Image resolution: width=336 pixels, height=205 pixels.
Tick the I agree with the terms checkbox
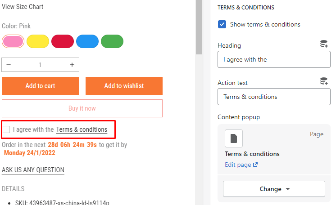point(6,129)
